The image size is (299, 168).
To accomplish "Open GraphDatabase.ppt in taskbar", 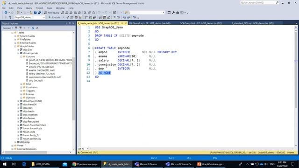I will [210, 164].
